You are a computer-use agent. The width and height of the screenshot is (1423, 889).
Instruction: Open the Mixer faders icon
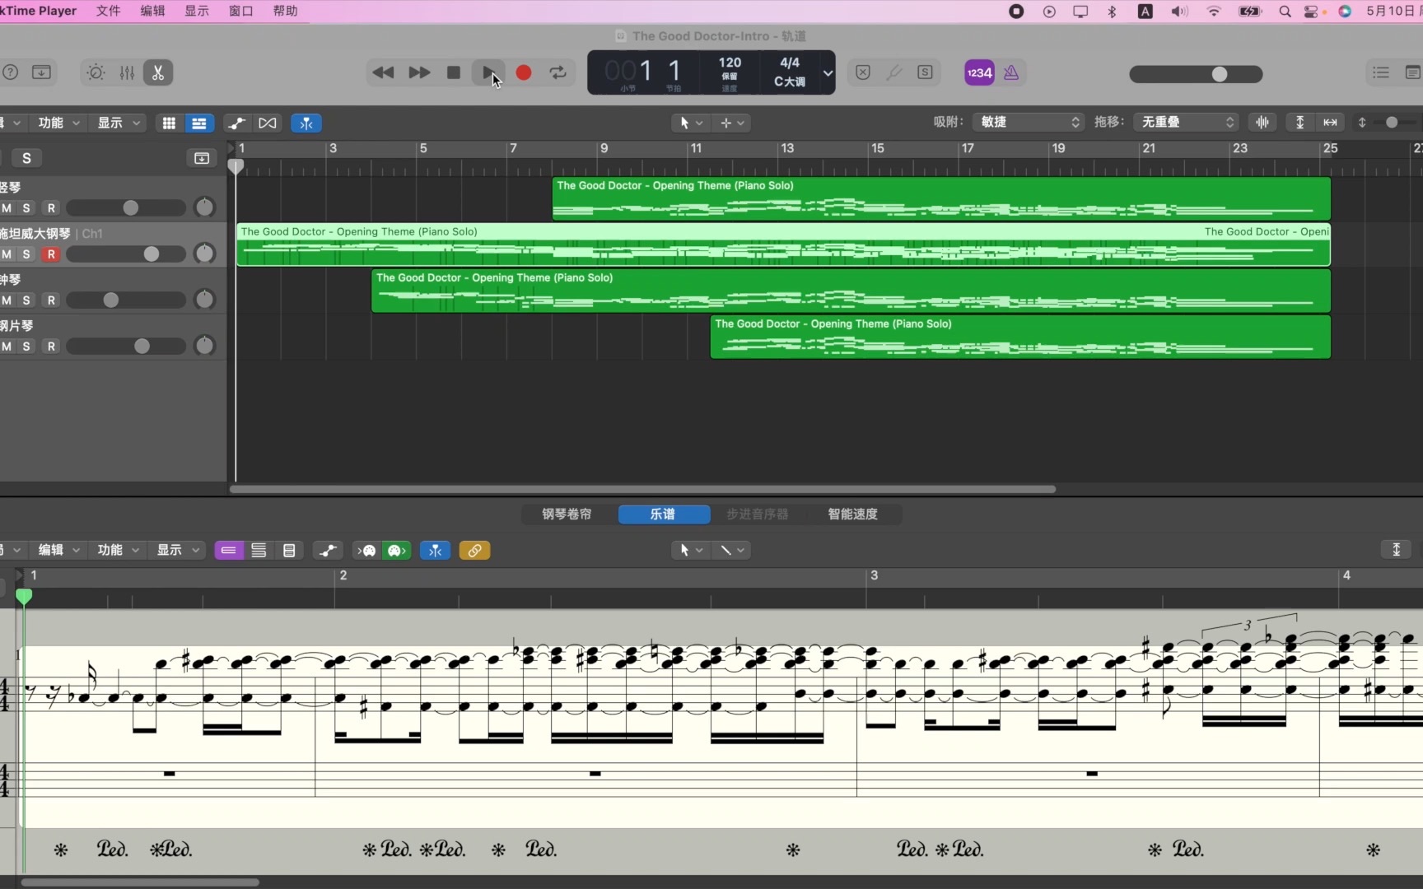click(127, 72)
